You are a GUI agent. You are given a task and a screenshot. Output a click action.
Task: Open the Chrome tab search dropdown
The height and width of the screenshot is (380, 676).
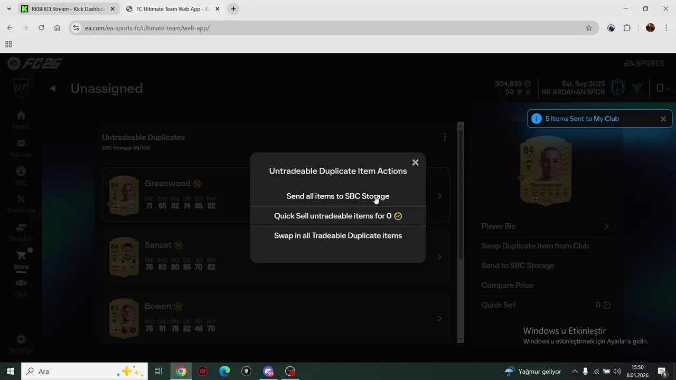tap(9, 9)
